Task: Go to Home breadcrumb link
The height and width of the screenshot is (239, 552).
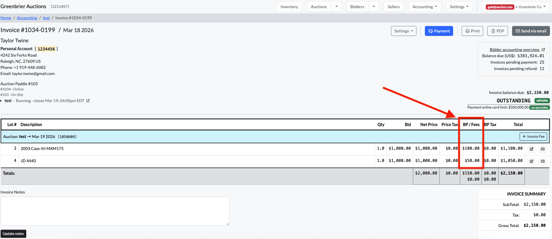Action: tap(6, 18)
